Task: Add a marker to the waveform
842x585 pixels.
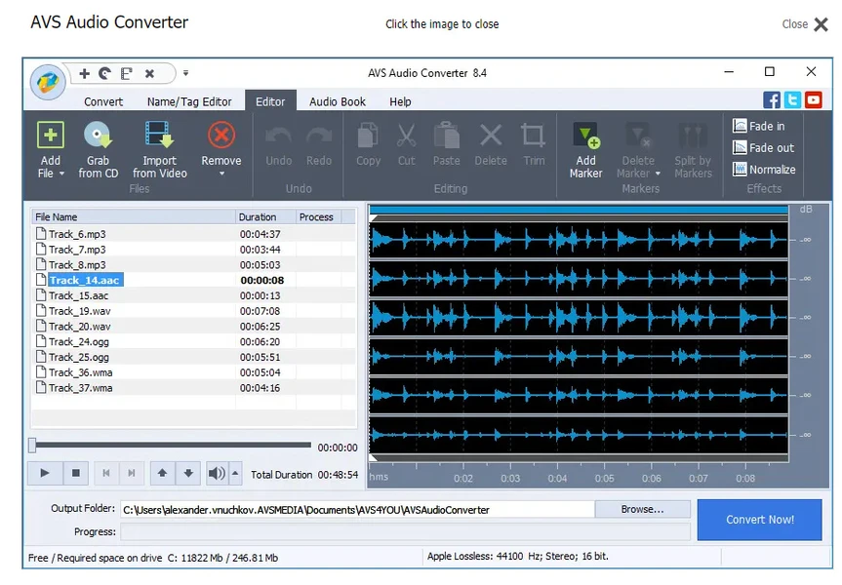Action: point(585,148)
